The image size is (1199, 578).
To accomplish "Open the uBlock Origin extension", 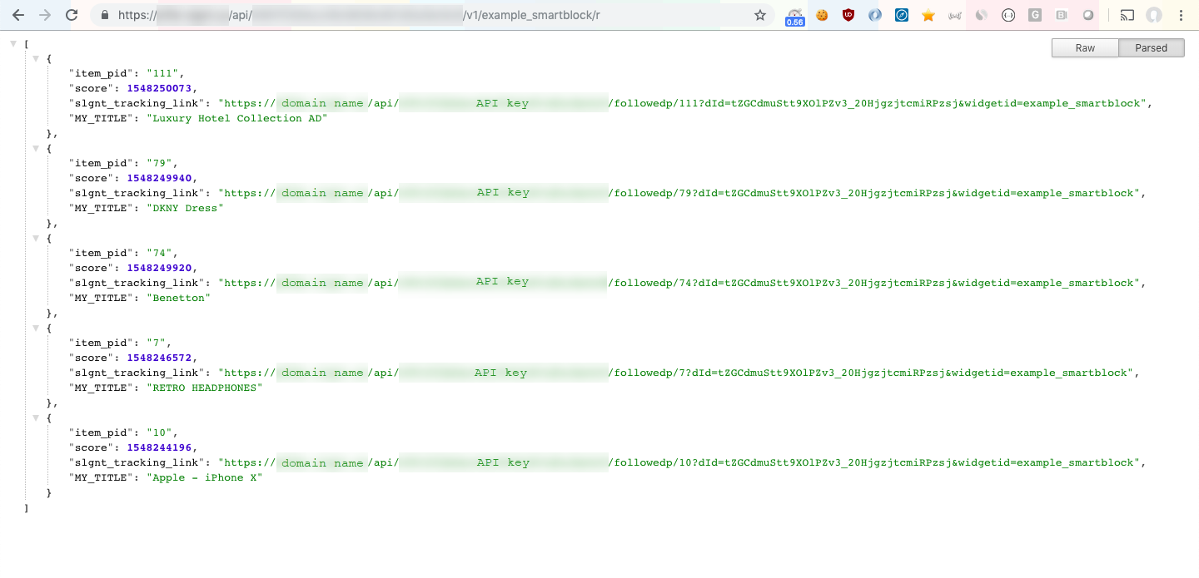I will 848,15.
